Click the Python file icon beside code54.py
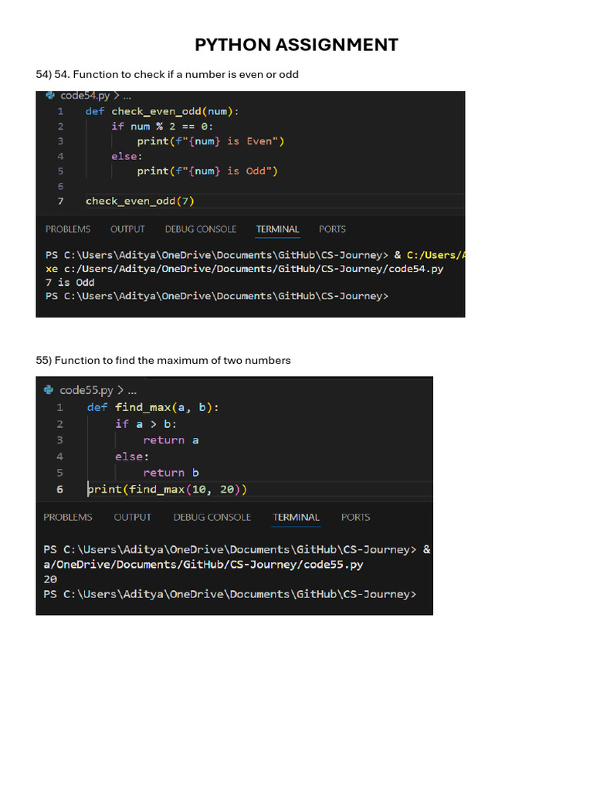This screenshot has width=593, height=791. [50, 95]
